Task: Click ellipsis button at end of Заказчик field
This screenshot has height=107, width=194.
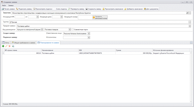Action: click(190, 13)
